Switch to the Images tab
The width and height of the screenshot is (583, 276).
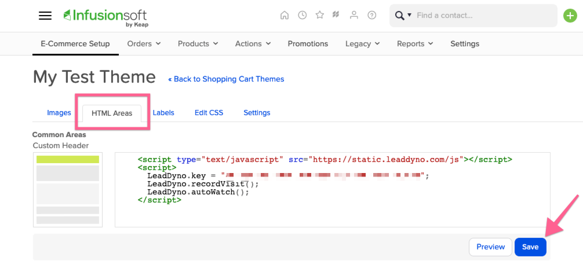pos(59,113)
